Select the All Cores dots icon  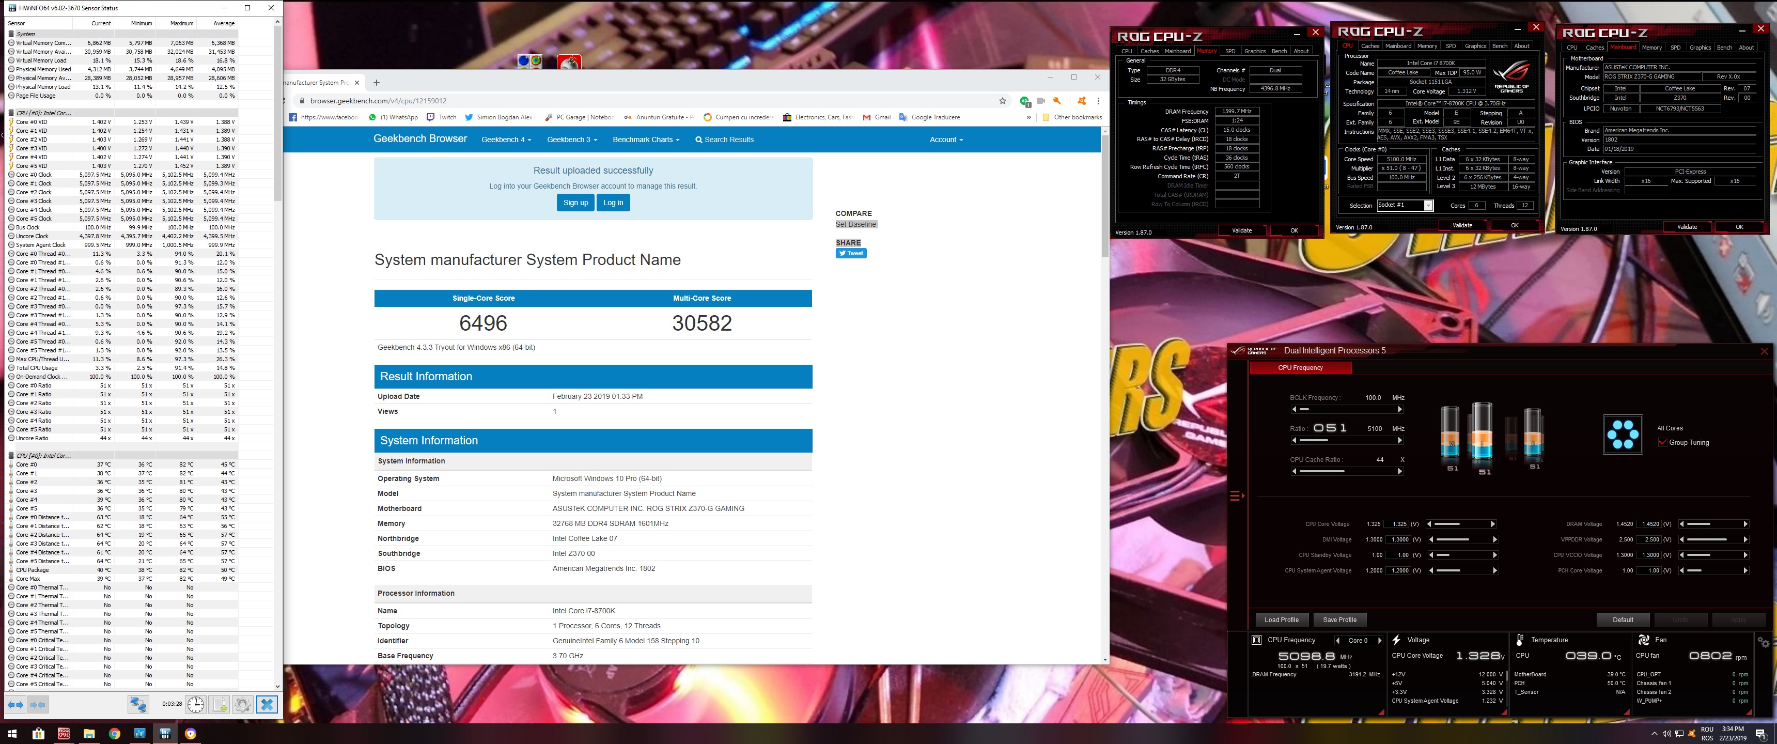[1623, 434]
